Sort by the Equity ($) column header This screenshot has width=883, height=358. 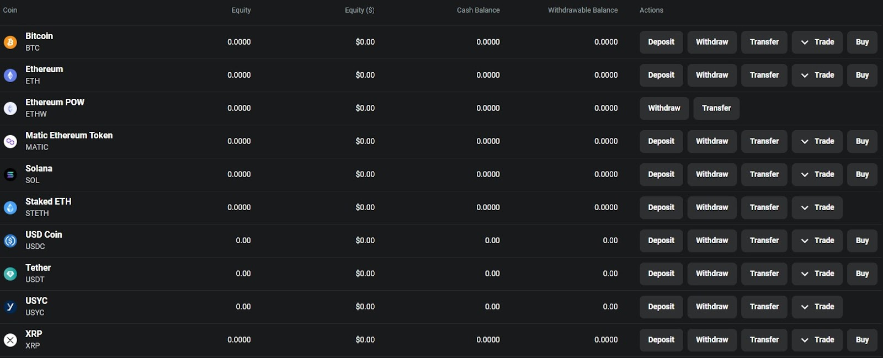tap(359, 10)
